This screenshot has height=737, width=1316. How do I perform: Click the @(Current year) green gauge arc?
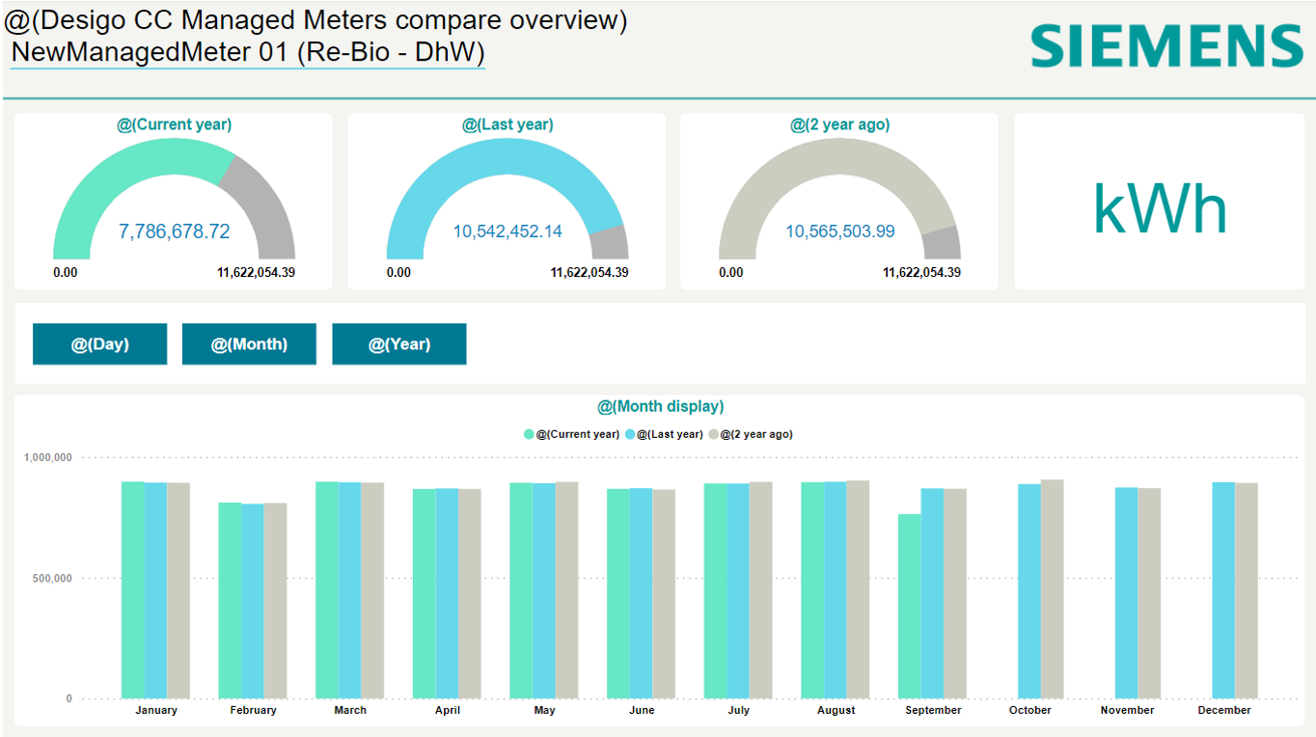125,163
